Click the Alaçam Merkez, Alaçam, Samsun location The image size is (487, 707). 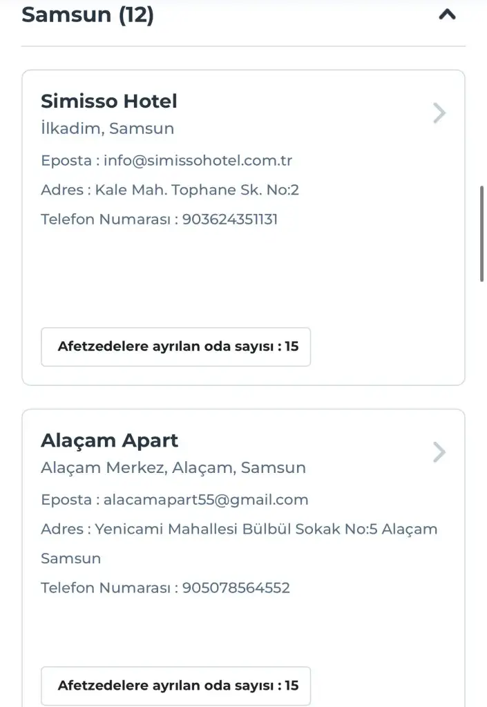coord(173,467)
